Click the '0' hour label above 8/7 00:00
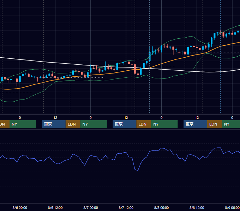The width and height of the screenshot is (240, 211). click(91, 118)
